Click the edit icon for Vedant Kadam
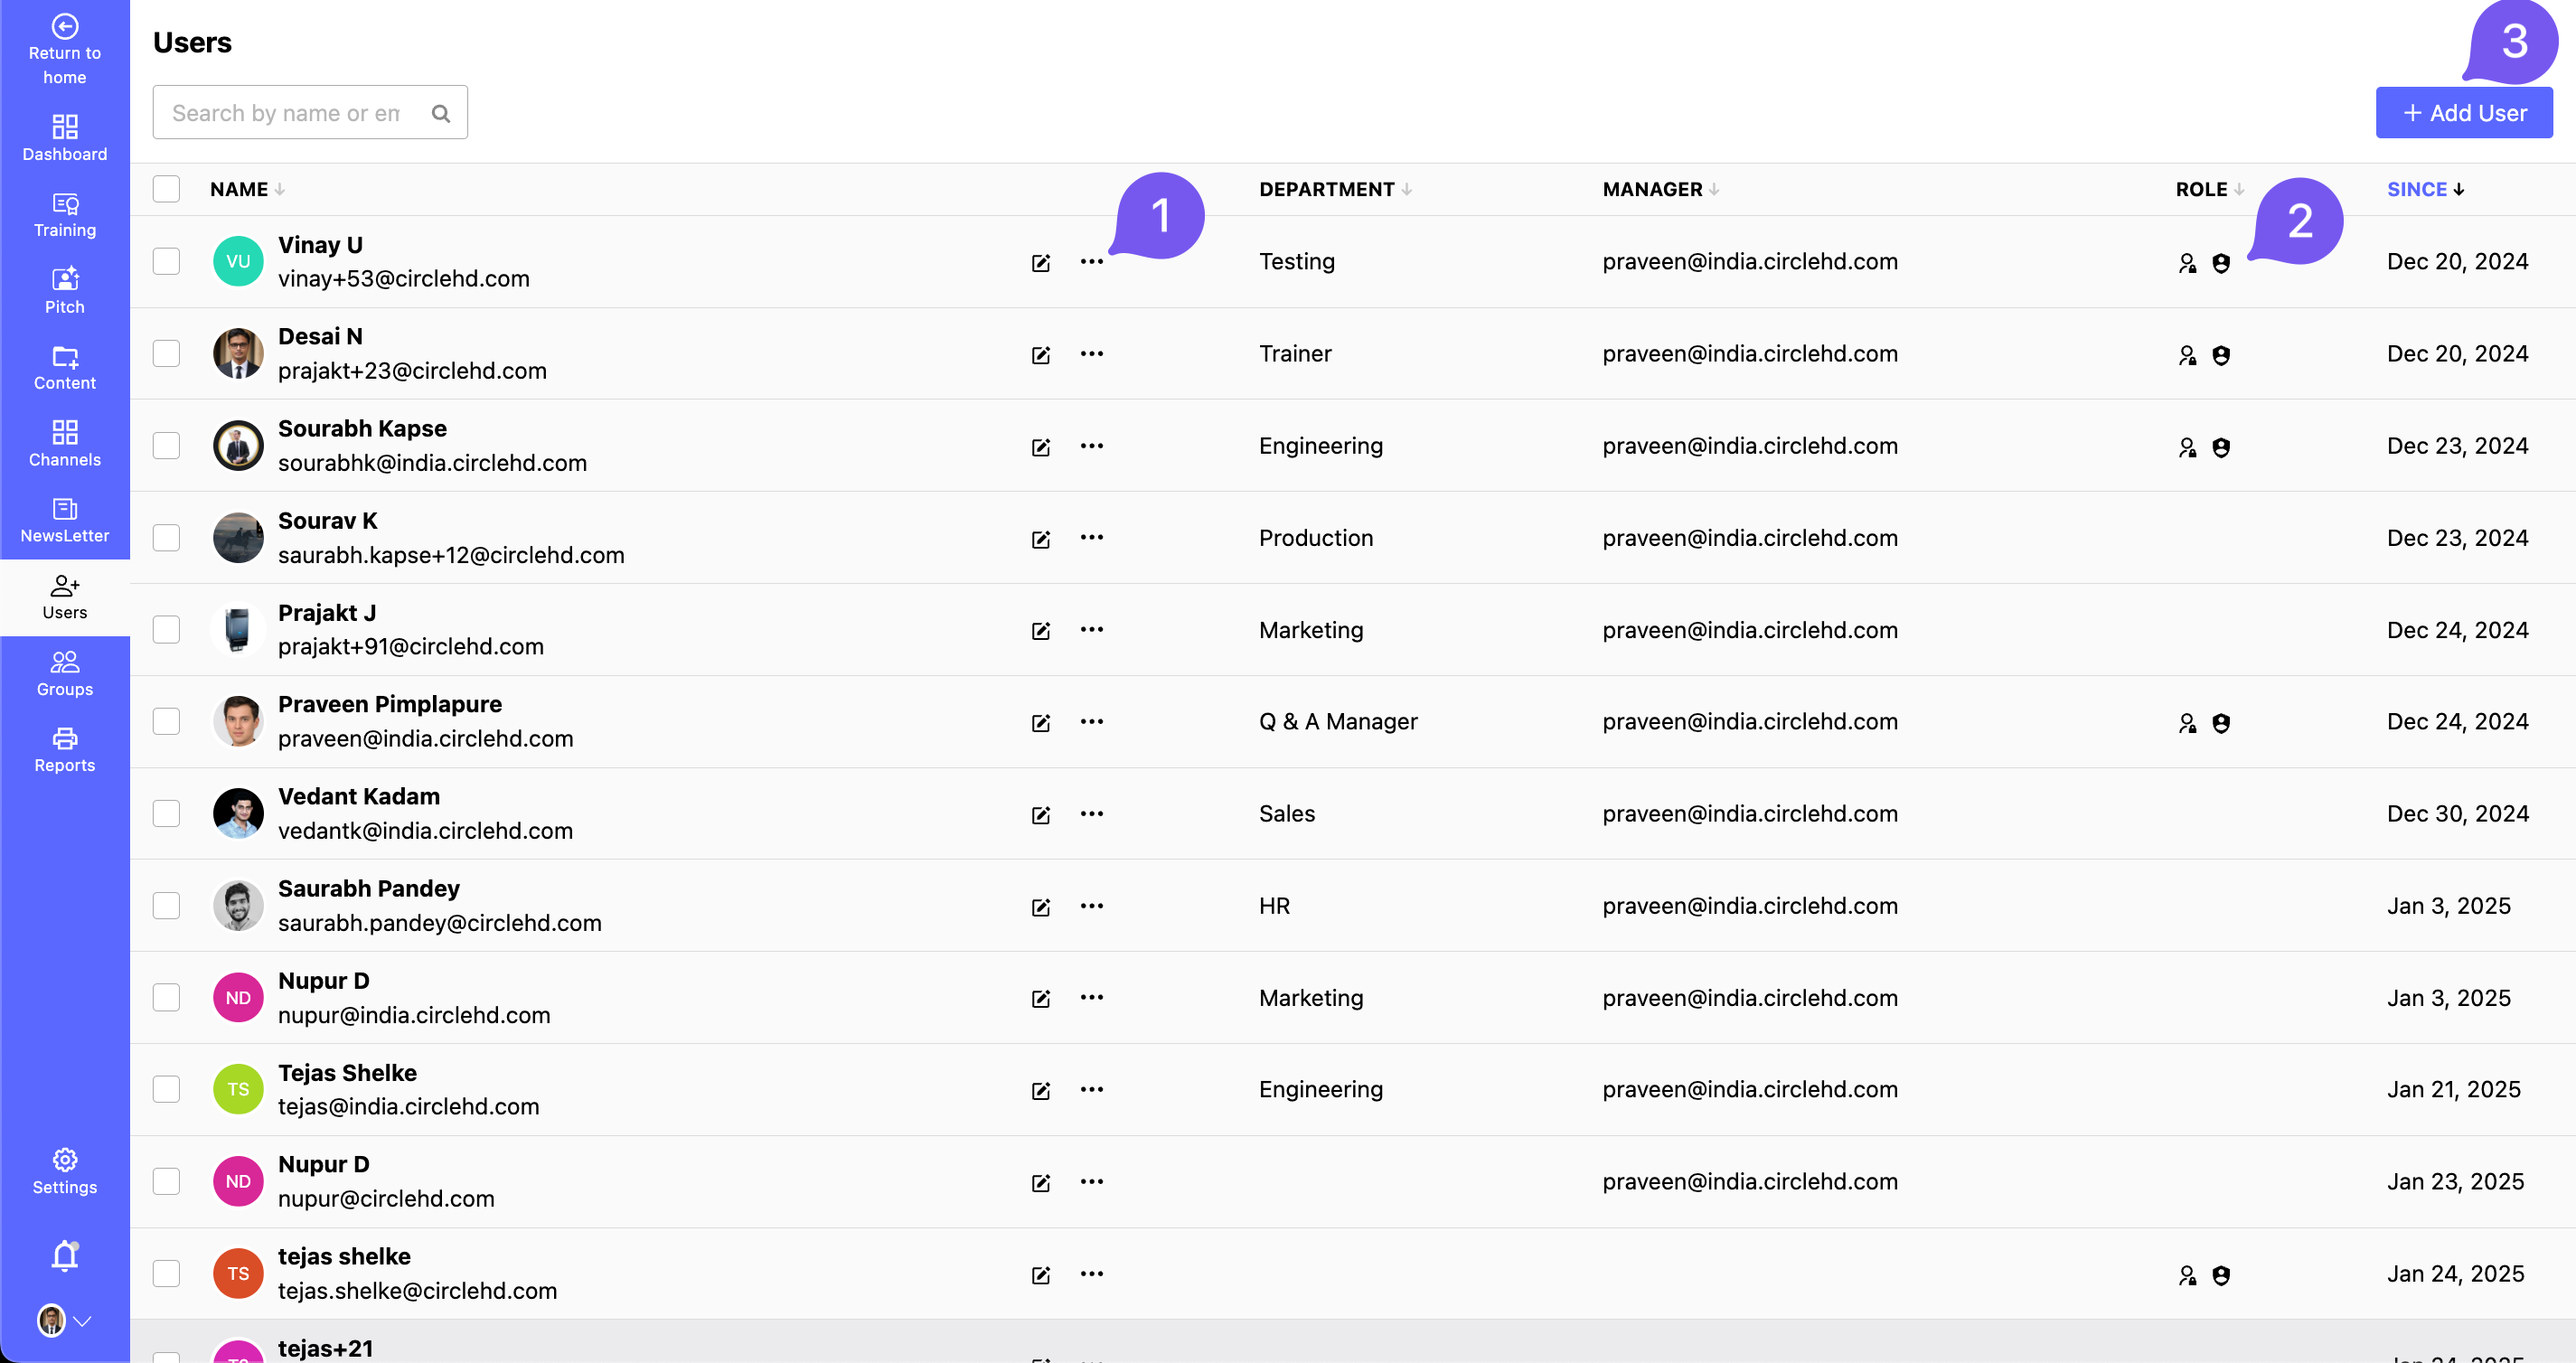Viewport: 2576px width, 1363px height. 1040,815
